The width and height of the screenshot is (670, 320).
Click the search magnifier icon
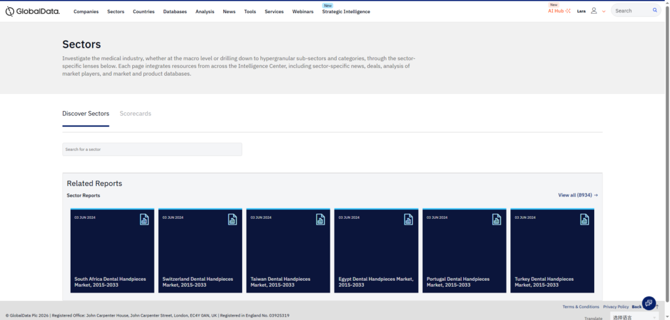[x=655, y=10]
